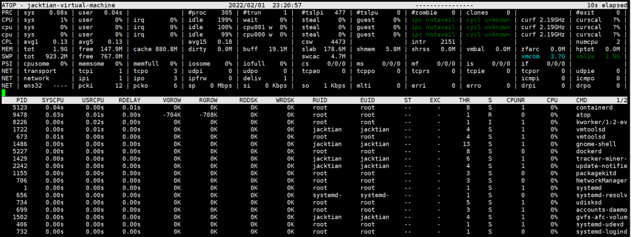Viewport: 631px width, 237px height.
Task: Select the tracker-miner- process name
Action: pos(602,159)
